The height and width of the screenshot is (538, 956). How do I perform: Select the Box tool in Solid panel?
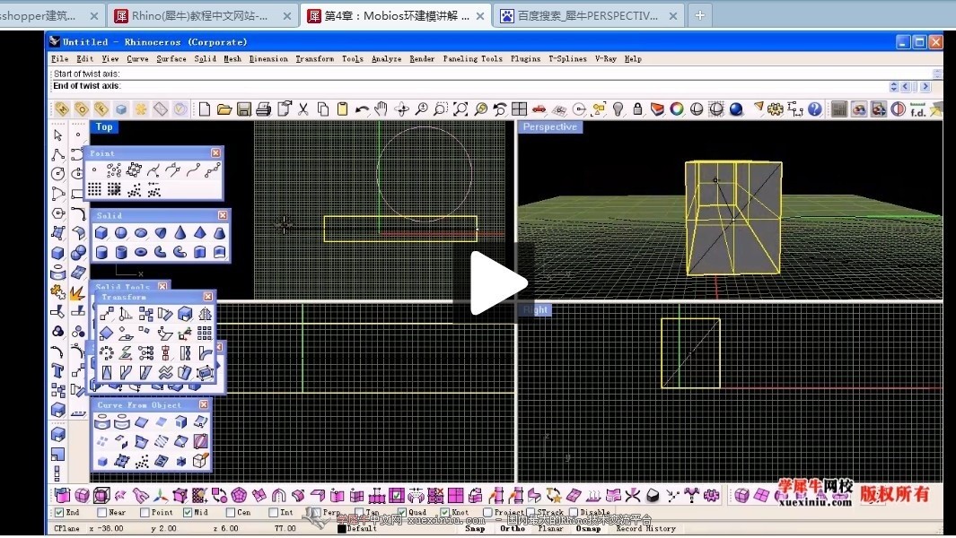pos(101,233)
